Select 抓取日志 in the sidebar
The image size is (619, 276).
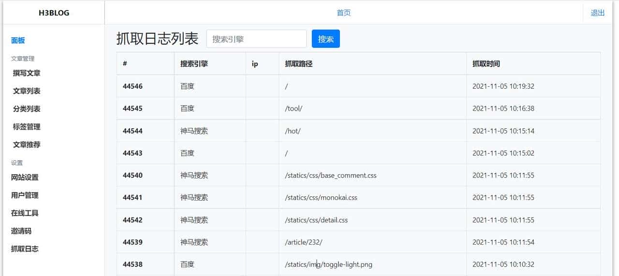pos(25,249)
